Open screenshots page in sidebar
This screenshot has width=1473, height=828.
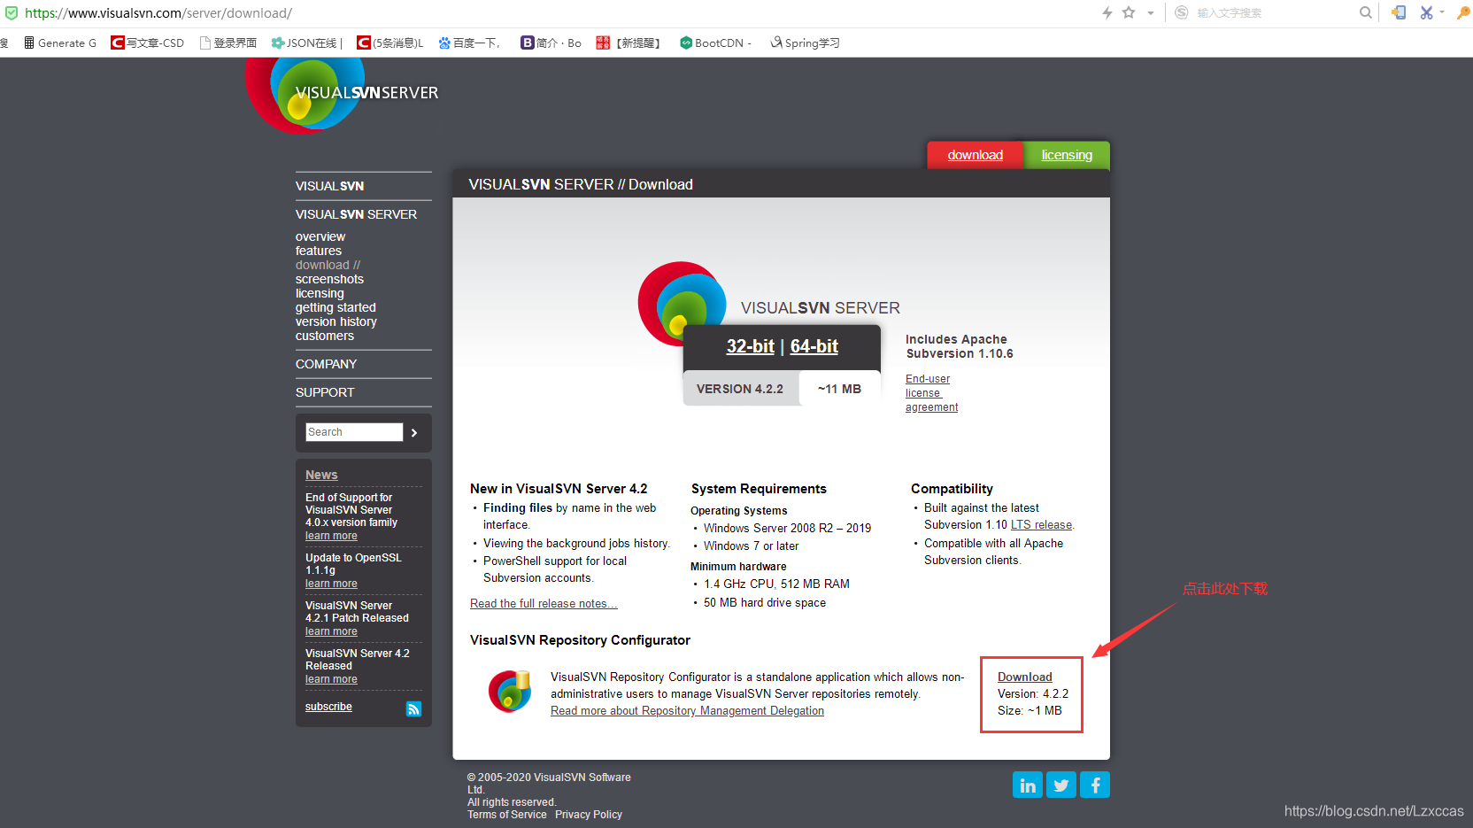(x=329, y=279)
